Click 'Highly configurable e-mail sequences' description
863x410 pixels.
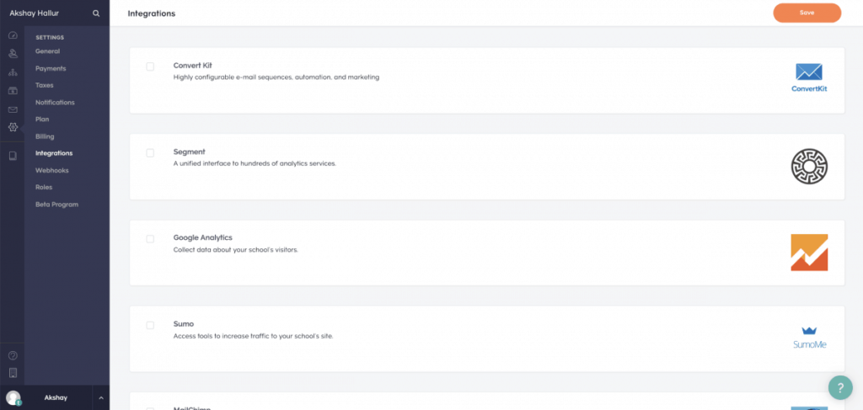276,77
